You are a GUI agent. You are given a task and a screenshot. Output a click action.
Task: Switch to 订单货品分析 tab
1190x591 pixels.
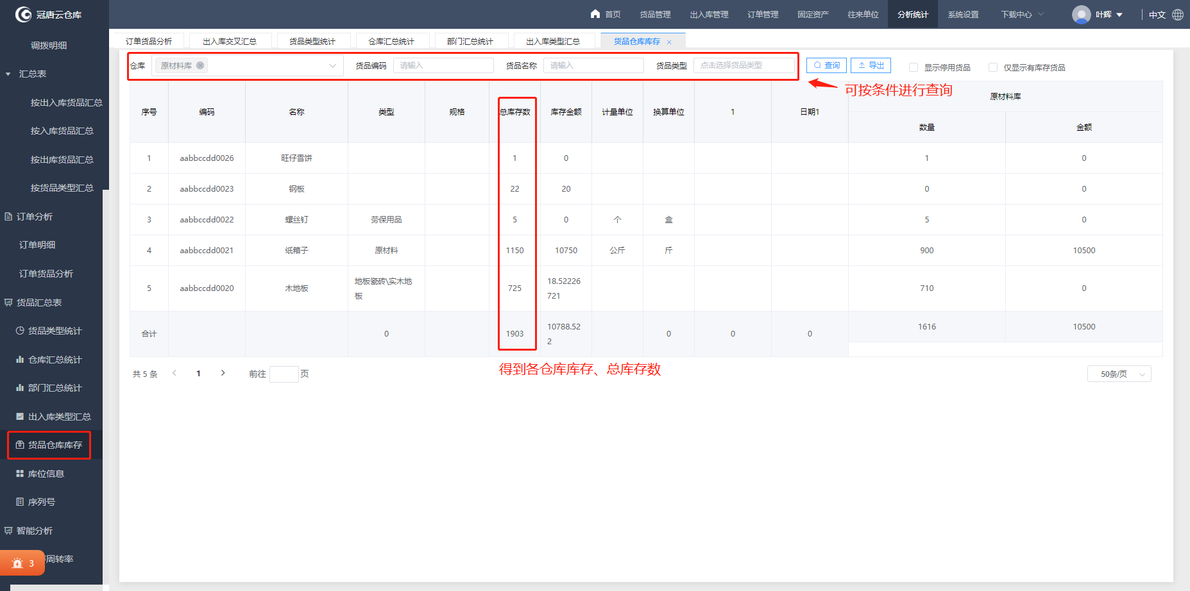click(148, 41)
